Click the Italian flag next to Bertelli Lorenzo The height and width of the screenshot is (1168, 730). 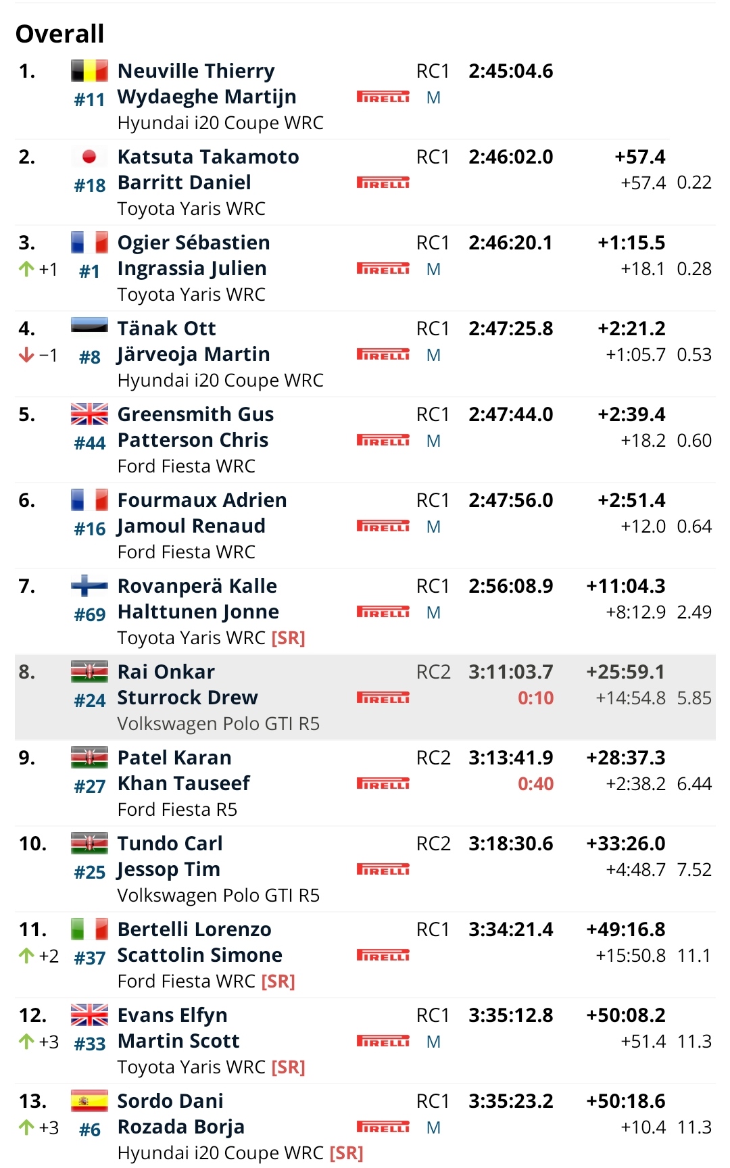pos(89,929)
